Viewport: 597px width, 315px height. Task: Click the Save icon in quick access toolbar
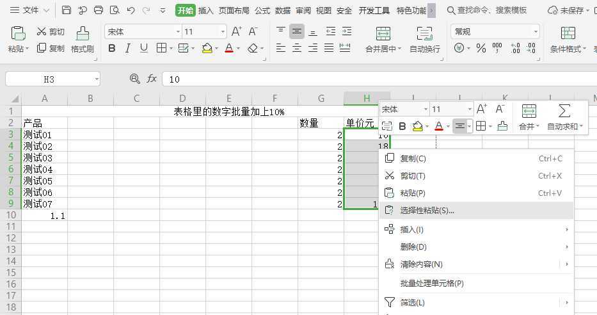click(x=67, y=10)
